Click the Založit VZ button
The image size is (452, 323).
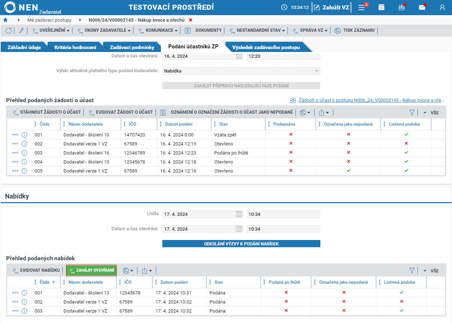coord(332,7)
